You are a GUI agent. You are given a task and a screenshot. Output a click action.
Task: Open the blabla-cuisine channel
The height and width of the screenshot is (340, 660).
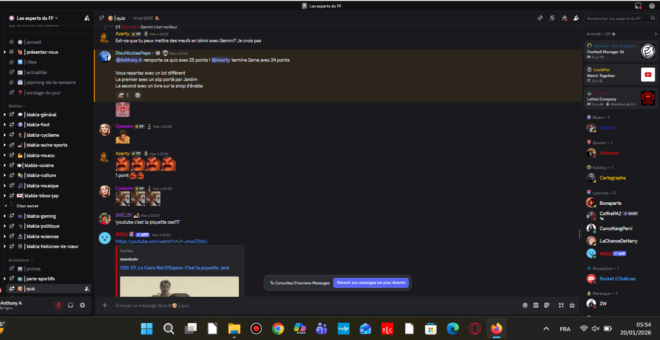point(49,166)
